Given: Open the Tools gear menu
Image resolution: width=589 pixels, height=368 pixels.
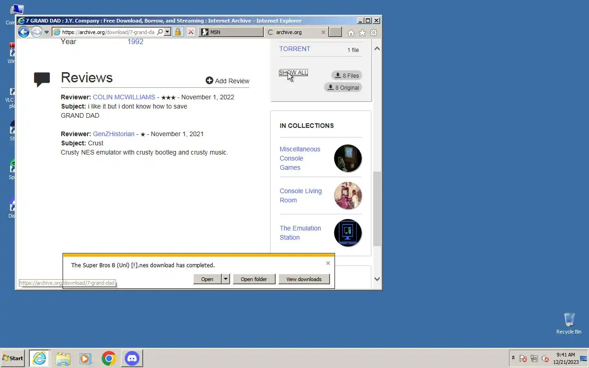Looking at the screenshot, I should (374, 33).
